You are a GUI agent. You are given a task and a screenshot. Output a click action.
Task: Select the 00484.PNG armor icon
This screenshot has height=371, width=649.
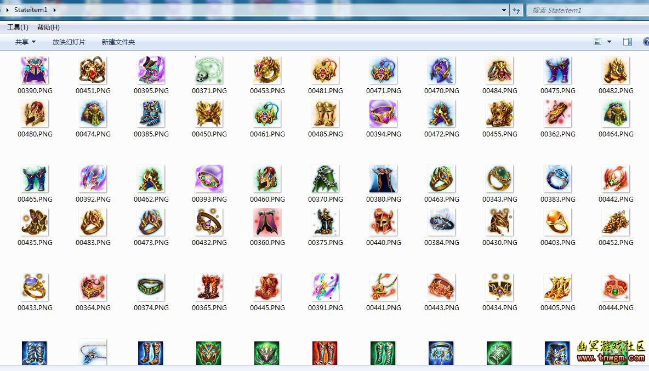[x=499, y=70]
